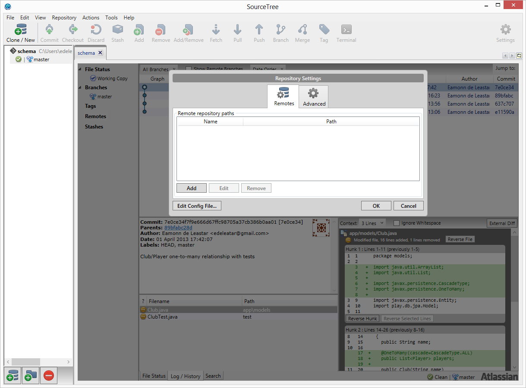Screen dimensions: 526x388
Task: Open parent commit link 89bfabc28d
Action: tap(178, 228)
